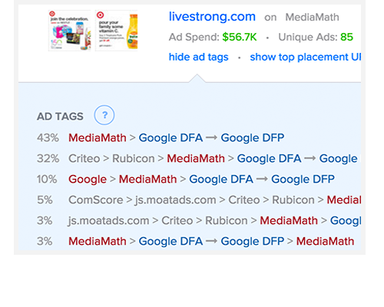Open the first Target celebration ad thumbnail
This screenshot has width=384, height=307.
point(69,31)
